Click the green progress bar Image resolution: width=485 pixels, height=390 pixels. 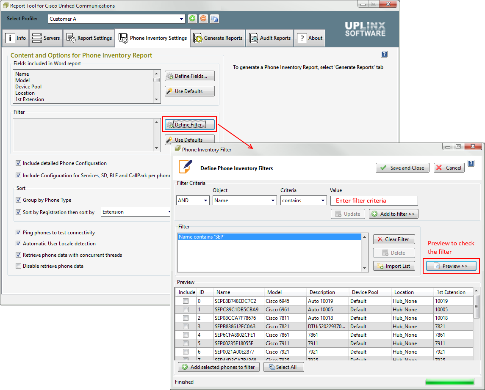pos(449,382)
